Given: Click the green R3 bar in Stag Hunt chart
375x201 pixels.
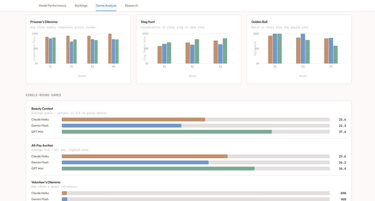Looking at the screenshot, I should (x=225, y=51).
